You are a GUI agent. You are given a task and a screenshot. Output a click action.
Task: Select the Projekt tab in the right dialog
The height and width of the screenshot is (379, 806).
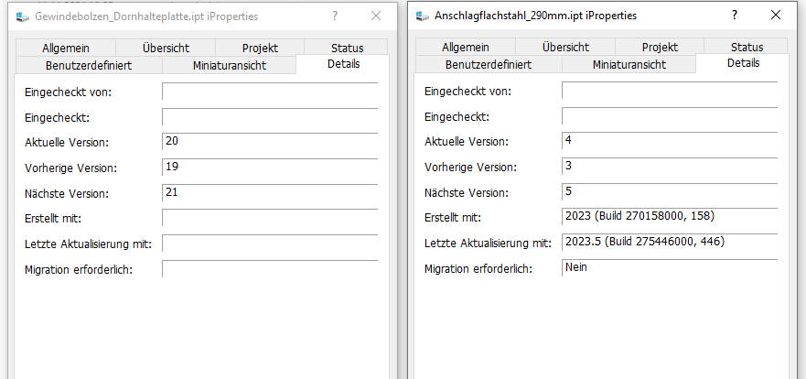point(660,47)
